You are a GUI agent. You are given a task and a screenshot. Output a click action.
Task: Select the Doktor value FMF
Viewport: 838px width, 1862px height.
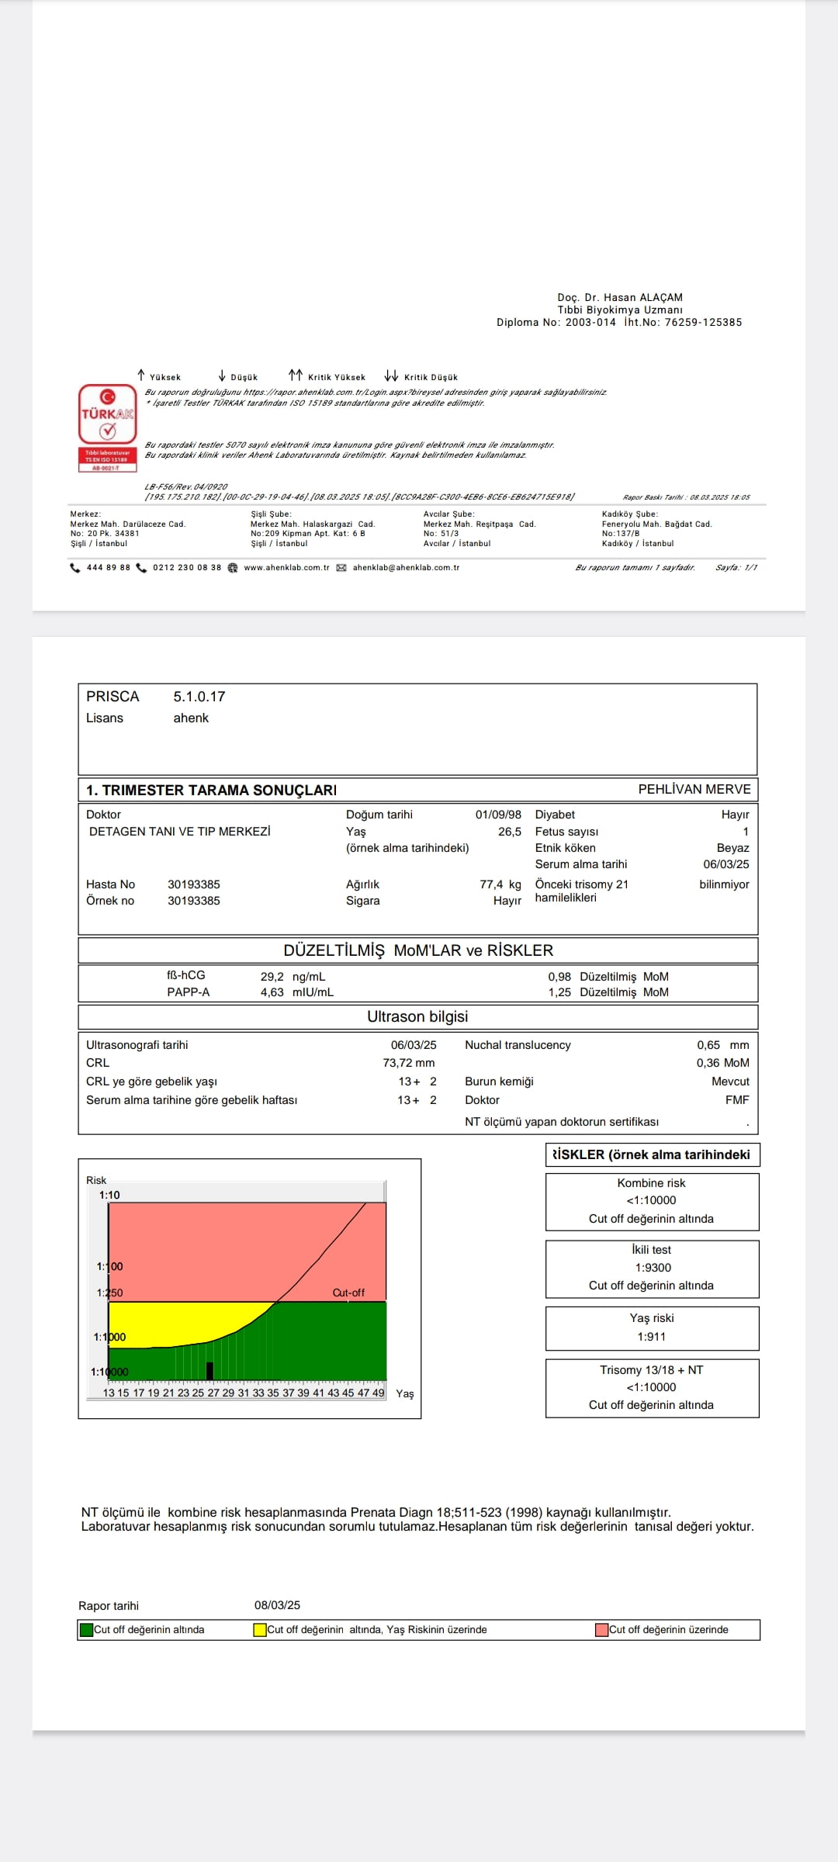737,1100
